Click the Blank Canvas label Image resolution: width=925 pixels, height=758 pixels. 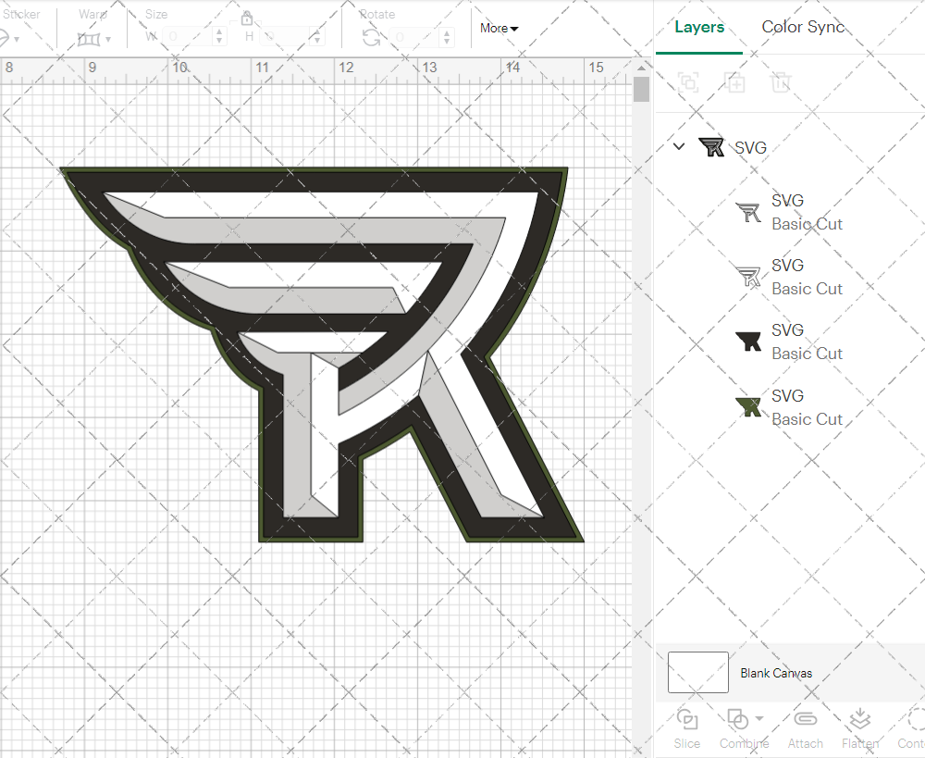click(776, 673)
